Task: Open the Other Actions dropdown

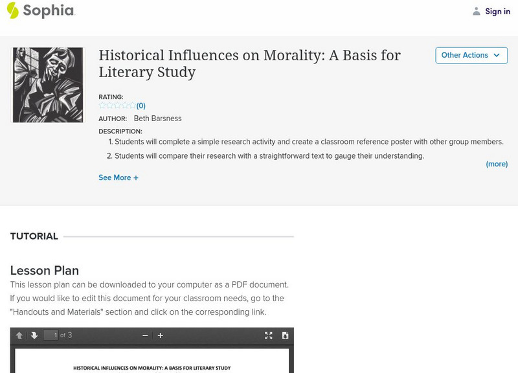Action: click(471, 56)
